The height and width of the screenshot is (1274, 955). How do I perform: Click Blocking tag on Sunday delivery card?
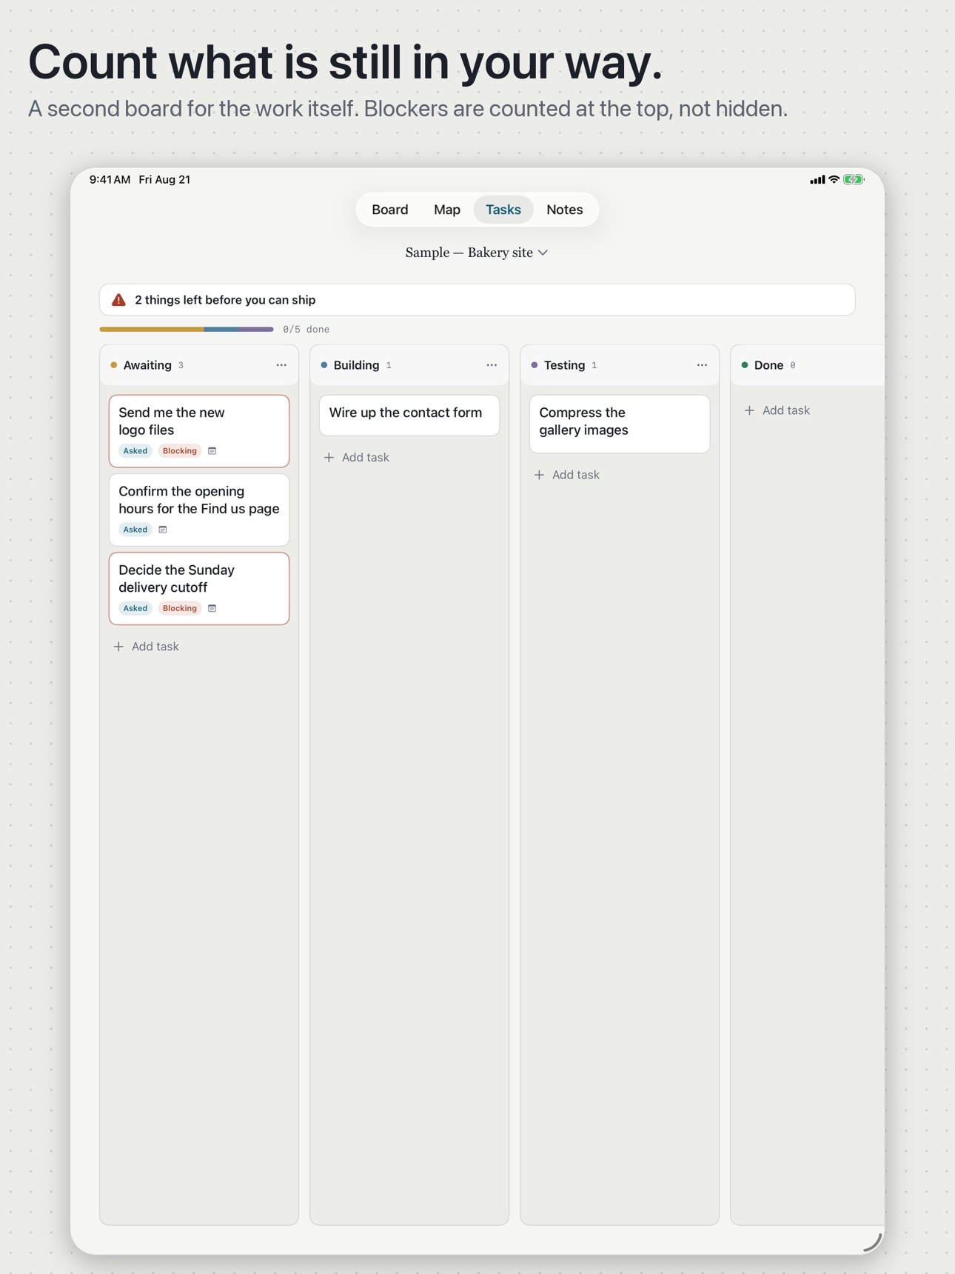point(180,608)
